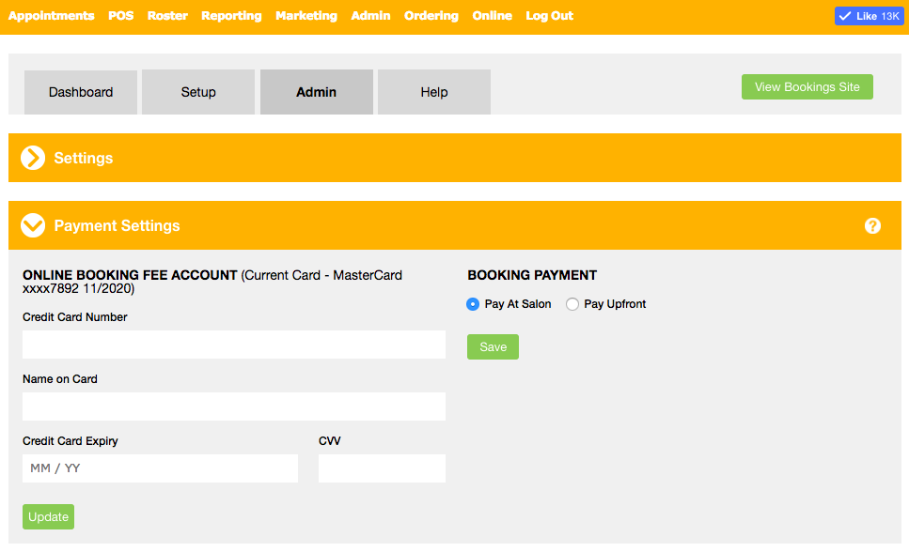Switch to the Setup tab
The height and width of the screenshot is (552, 909).
pyautogui.click(x=198, y=92)
